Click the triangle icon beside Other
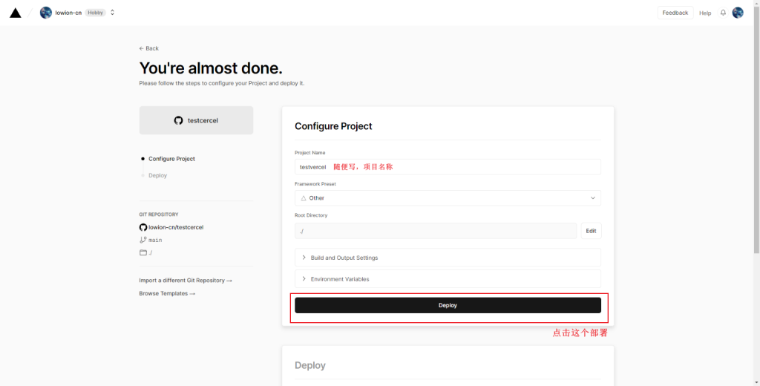The height and width of the screenshot is (386, 760). pyautogui.click(x=304, y=198)
